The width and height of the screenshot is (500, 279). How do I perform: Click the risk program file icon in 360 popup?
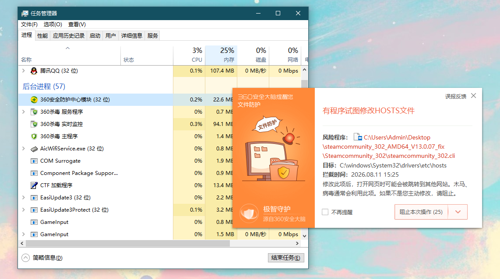[x=358, y=137]
